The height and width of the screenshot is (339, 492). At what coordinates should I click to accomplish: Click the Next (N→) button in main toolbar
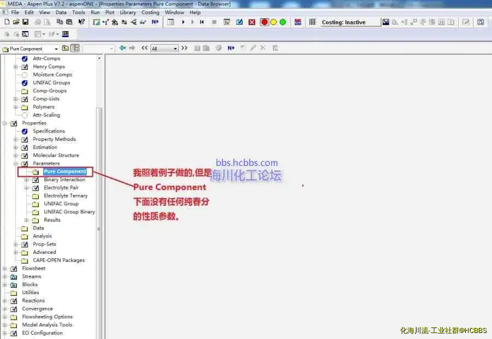(x=155, y=22)
